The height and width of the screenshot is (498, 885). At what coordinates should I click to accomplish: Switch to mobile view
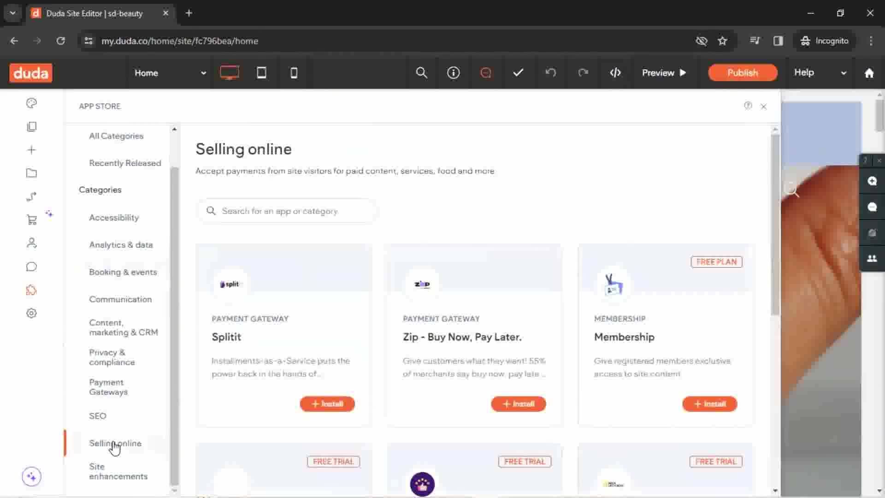(294, 73)
